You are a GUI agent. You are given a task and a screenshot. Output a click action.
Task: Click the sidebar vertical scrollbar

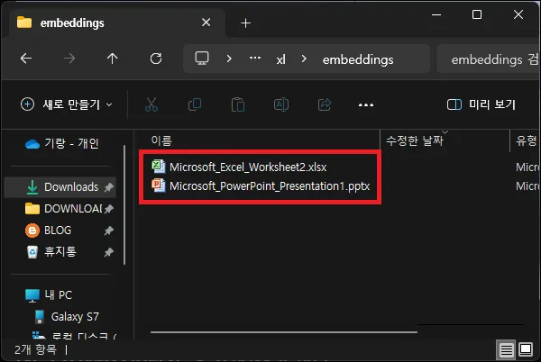[x=124, y=205]
